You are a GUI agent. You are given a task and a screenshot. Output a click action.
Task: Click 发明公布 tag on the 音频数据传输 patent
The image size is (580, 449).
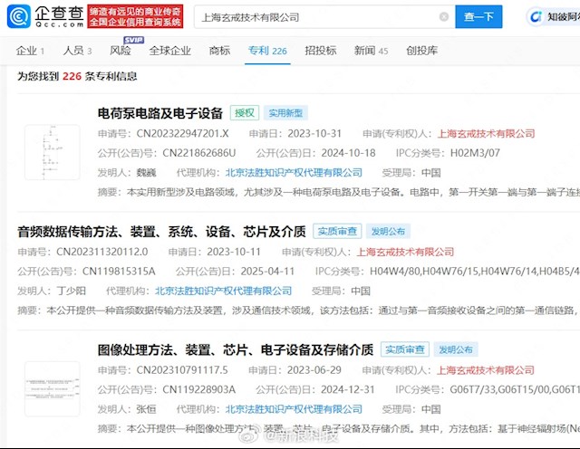(388, 232)
